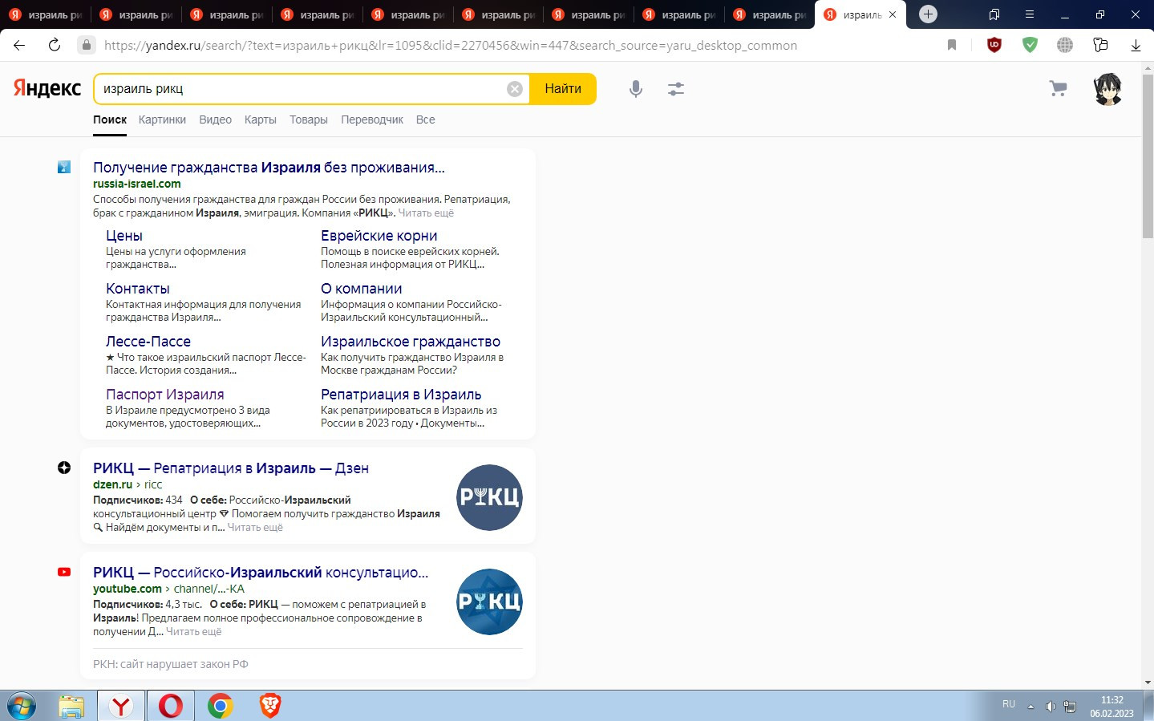1154x721 pixels.
Task: Open the Репатриация в Израиль sitelink
Action: coord(401,395)
